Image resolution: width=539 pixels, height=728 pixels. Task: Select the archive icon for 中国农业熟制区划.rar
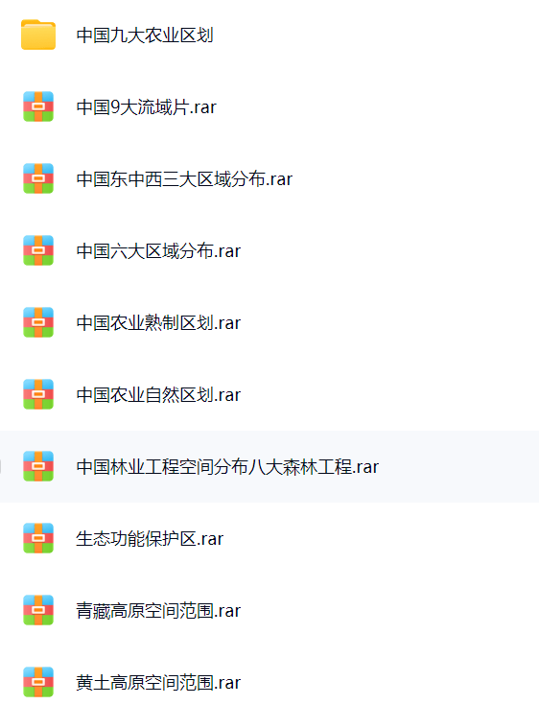click(38, 322)
